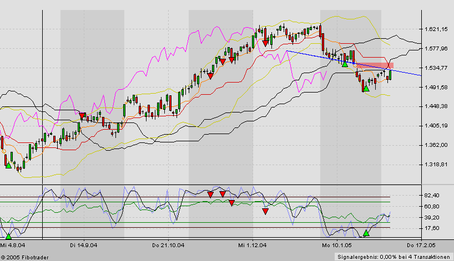This screenshot has height=261, width=454.
Task: Select the blue descending trendline
Action: tap(311, 55)
